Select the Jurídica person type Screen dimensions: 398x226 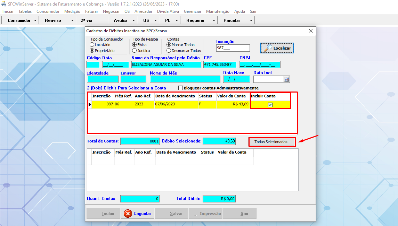(x=135, y=51)
